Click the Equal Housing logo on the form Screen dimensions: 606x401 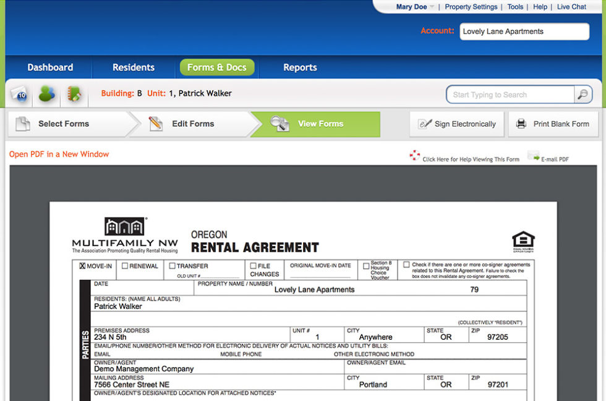(x=523, y=241)
